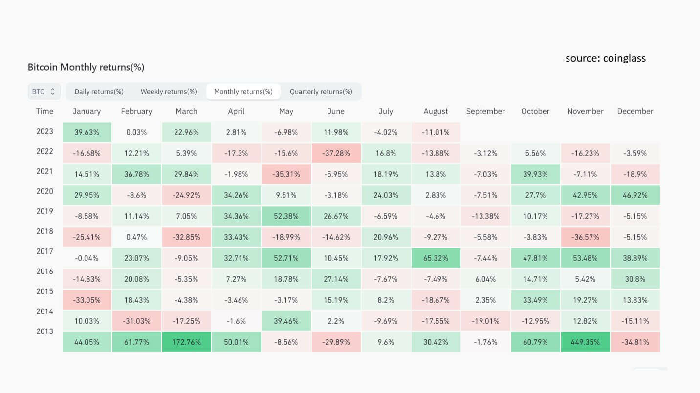Click the Bitcoin Monthly returns(%) heading
This screenshot has height=393, width=700.
[86, 67]
